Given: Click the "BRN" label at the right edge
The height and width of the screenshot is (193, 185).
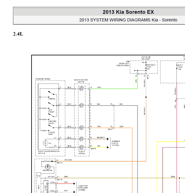Looking at the screenshot, I should click(173, 176).
